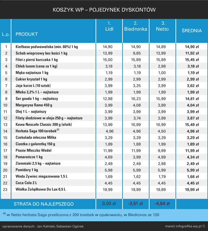Click row number 23 in L.p. column

tap(5, 190)
